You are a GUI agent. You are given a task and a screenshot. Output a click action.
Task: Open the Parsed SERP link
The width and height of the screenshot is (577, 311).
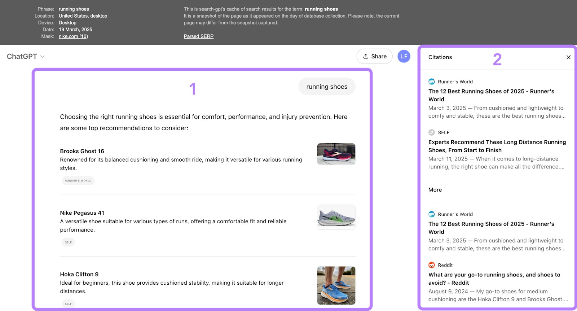(199, 36)
